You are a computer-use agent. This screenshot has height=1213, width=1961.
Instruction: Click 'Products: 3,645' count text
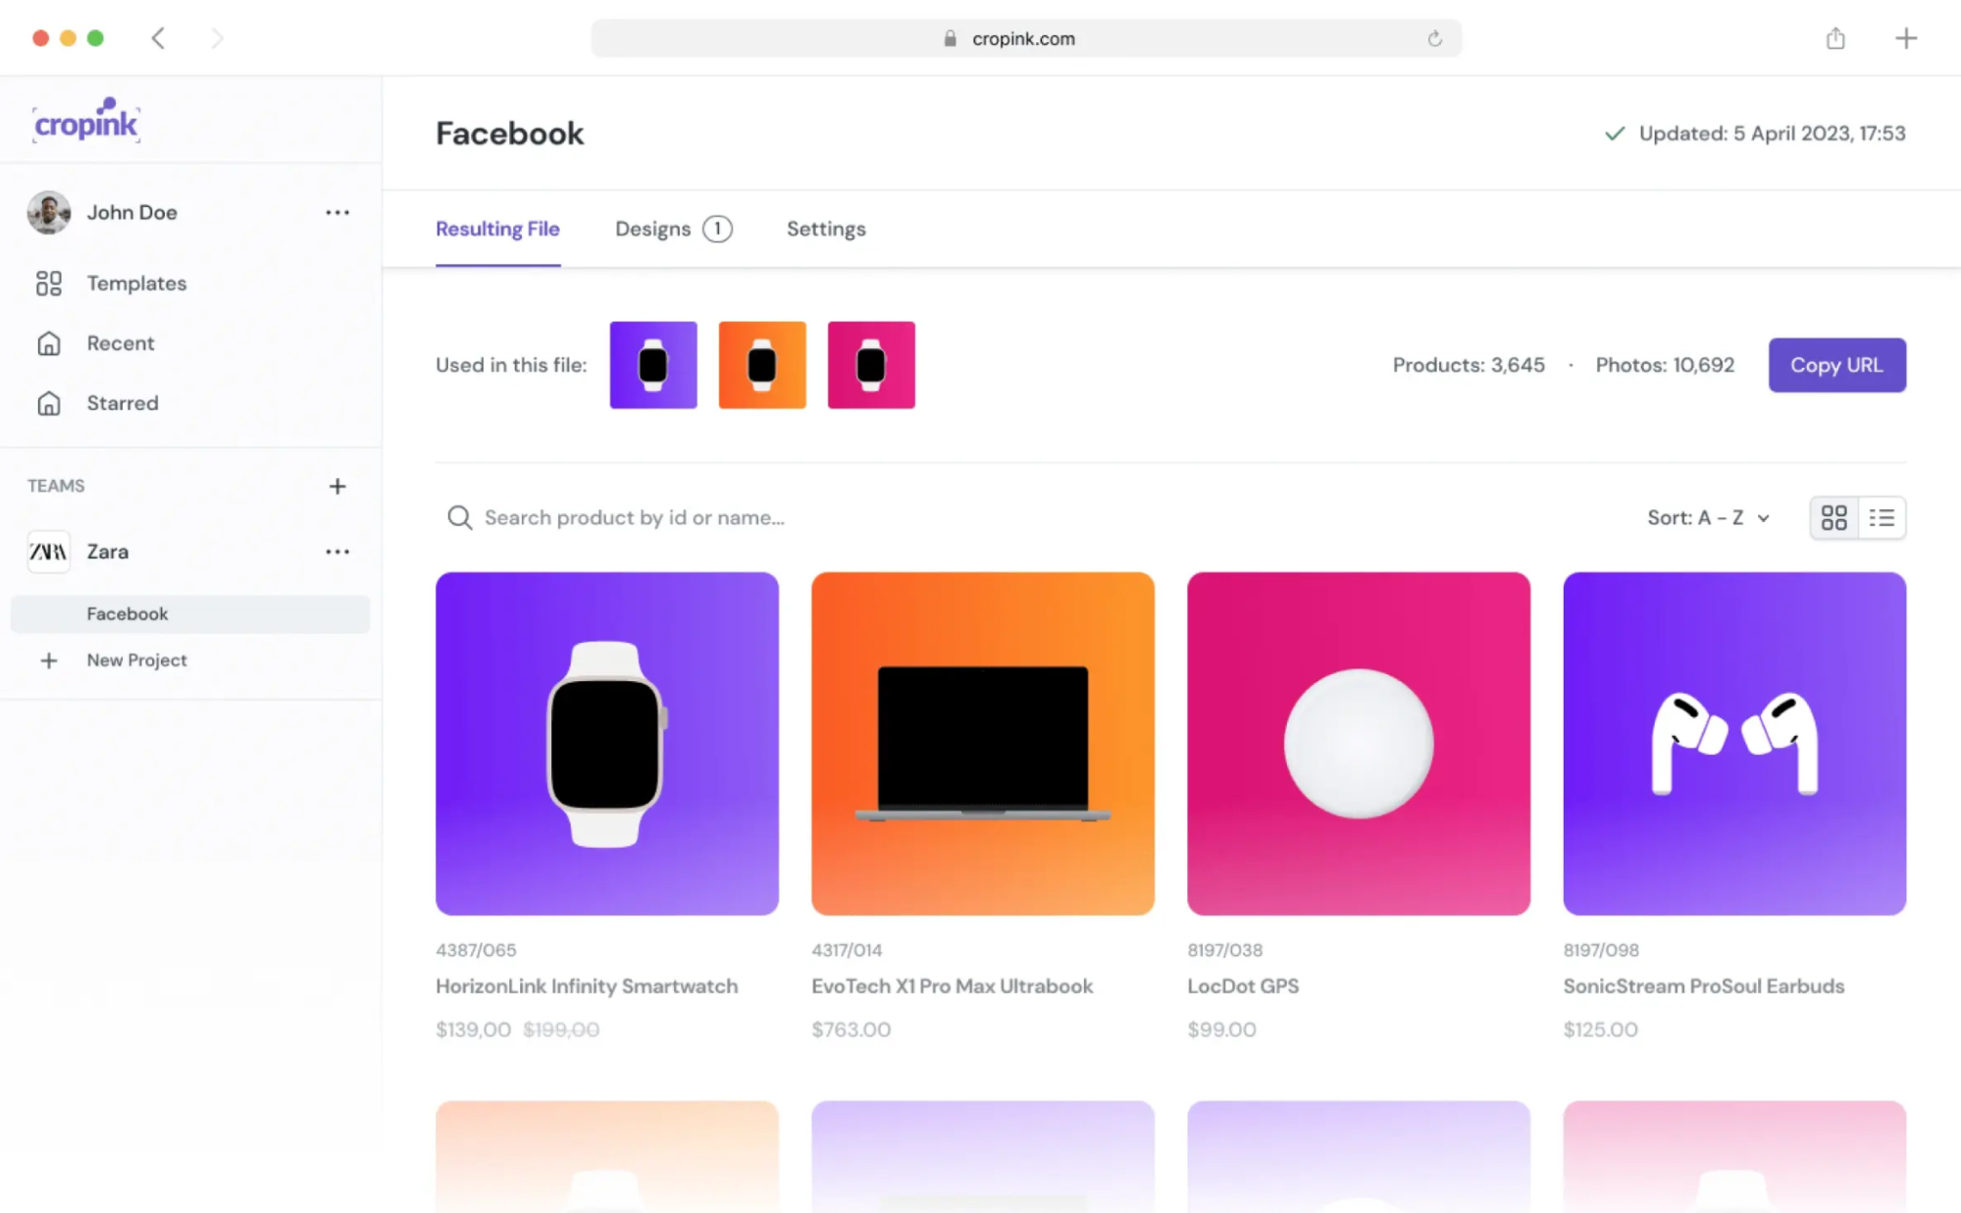tap(1469, 365)
